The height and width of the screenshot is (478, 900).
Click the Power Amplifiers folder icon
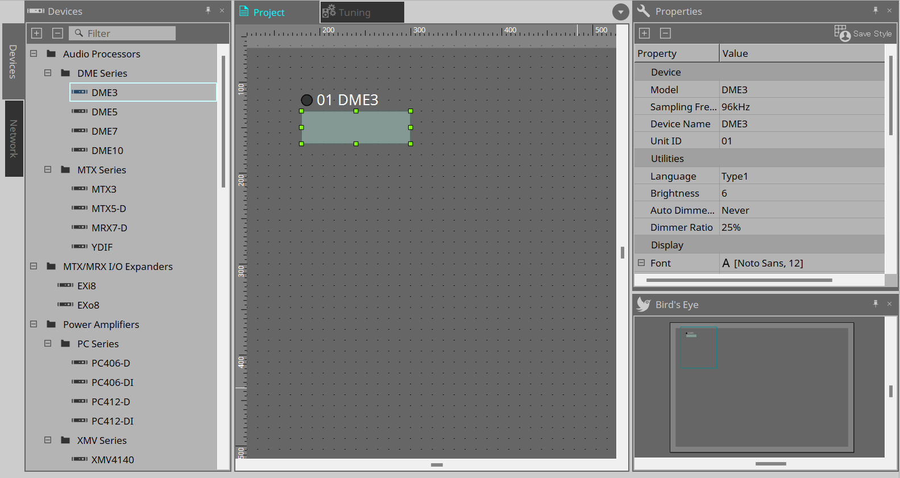(51, 324)
